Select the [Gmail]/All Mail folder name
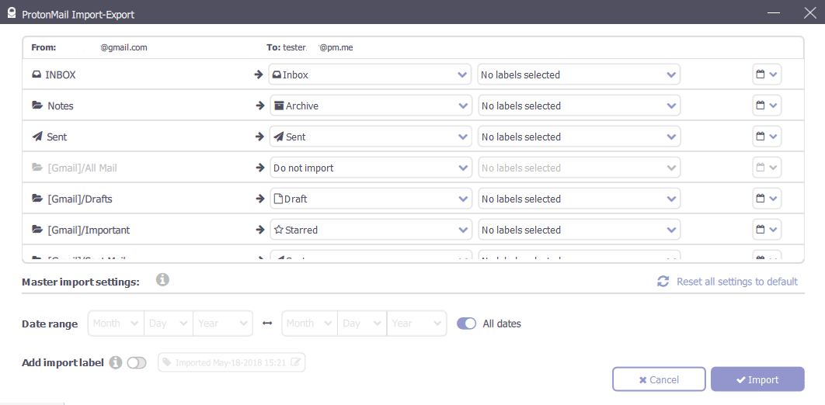This screenshot has height=405, width=825. click(x=82, y=168)
